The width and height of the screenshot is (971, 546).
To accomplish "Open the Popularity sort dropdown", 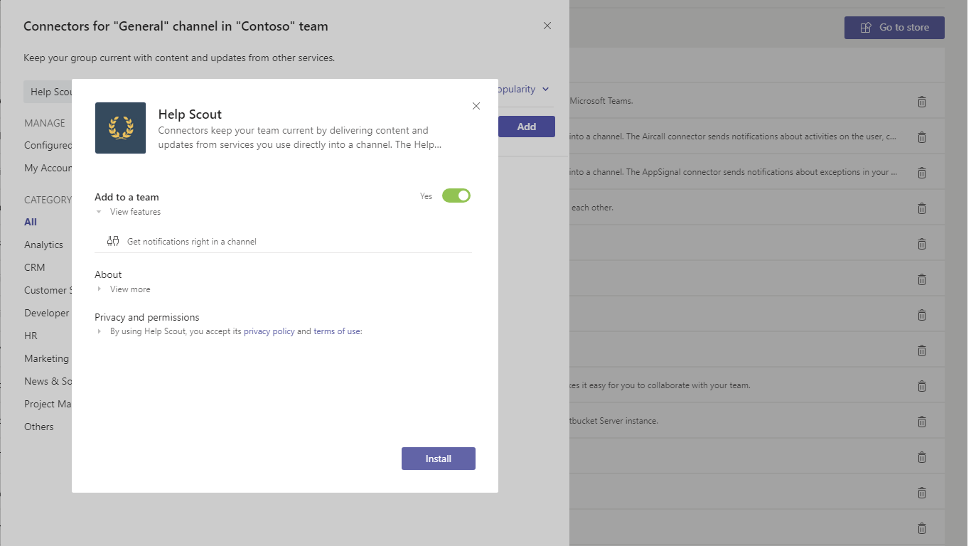I will click(x=524, y=90).
